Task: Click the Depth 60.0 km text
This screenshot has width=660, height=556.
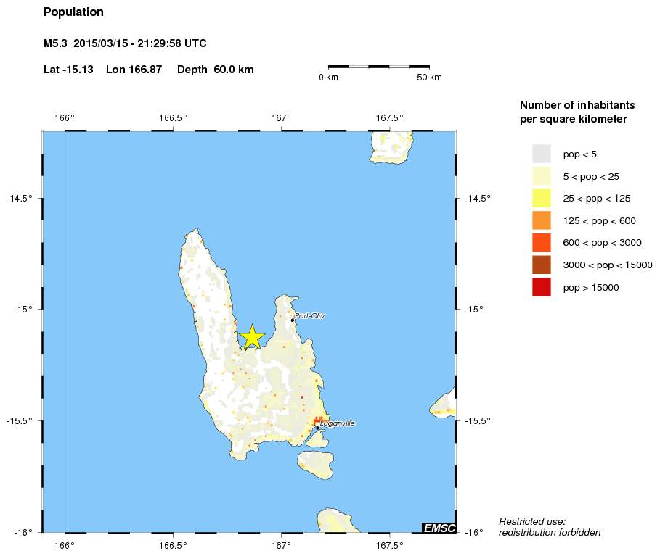Action: point(215,70)
